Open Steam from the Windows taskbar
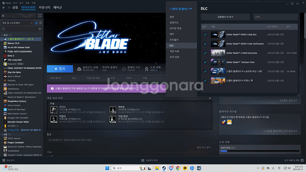The image size is (306, 172). (164, 168)
